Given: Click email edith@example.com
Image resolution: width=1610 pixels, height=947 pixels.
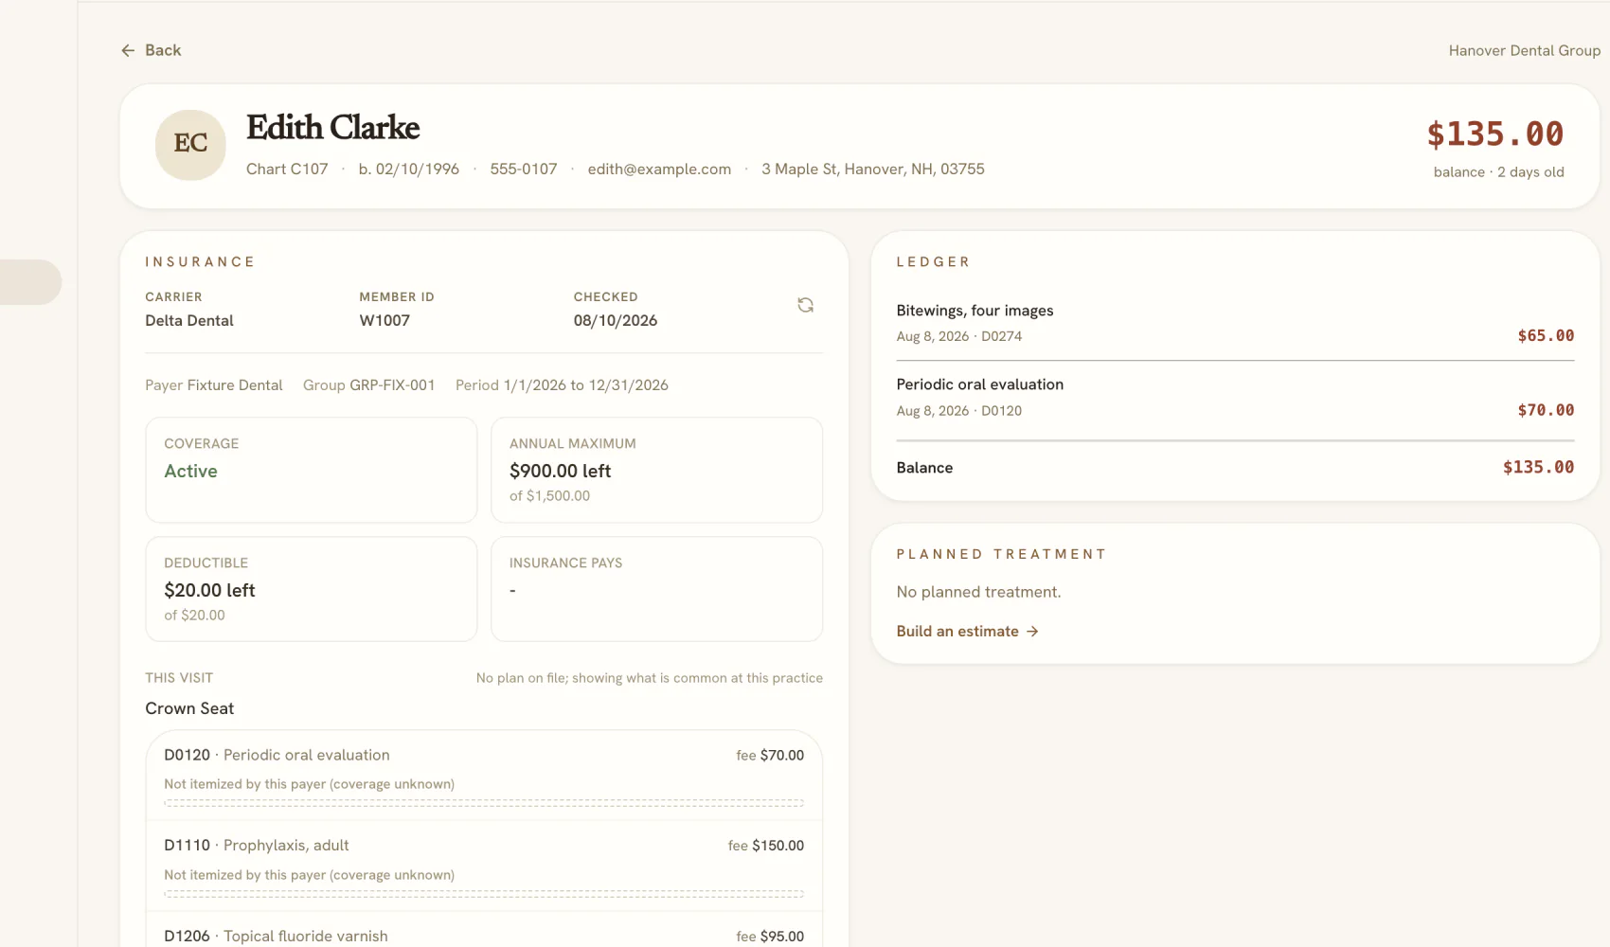Looking at the screenshot, I should point(659,169).
